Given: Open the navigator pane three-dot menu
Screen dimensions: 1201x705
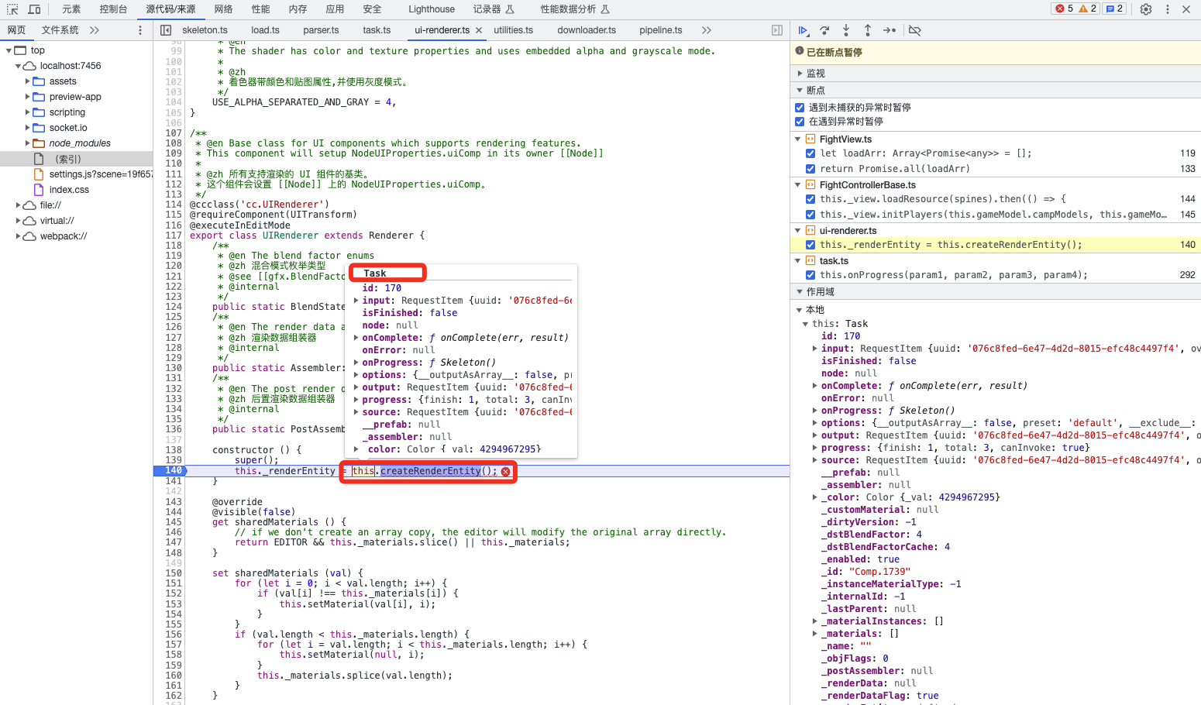Looking at the screenshot, I should pos(140,30).
